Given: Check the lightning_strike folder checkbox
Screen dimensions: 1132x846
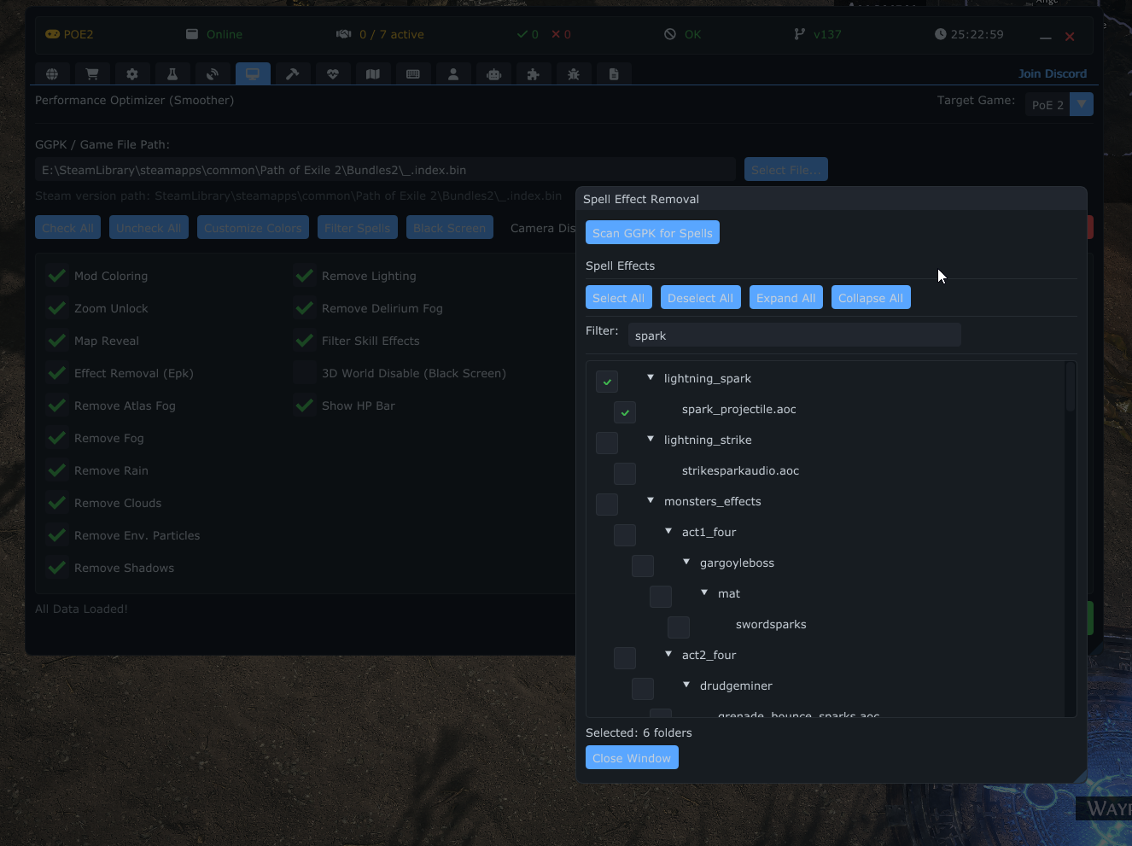Looking at the screenshot, I should coord(607,443).
